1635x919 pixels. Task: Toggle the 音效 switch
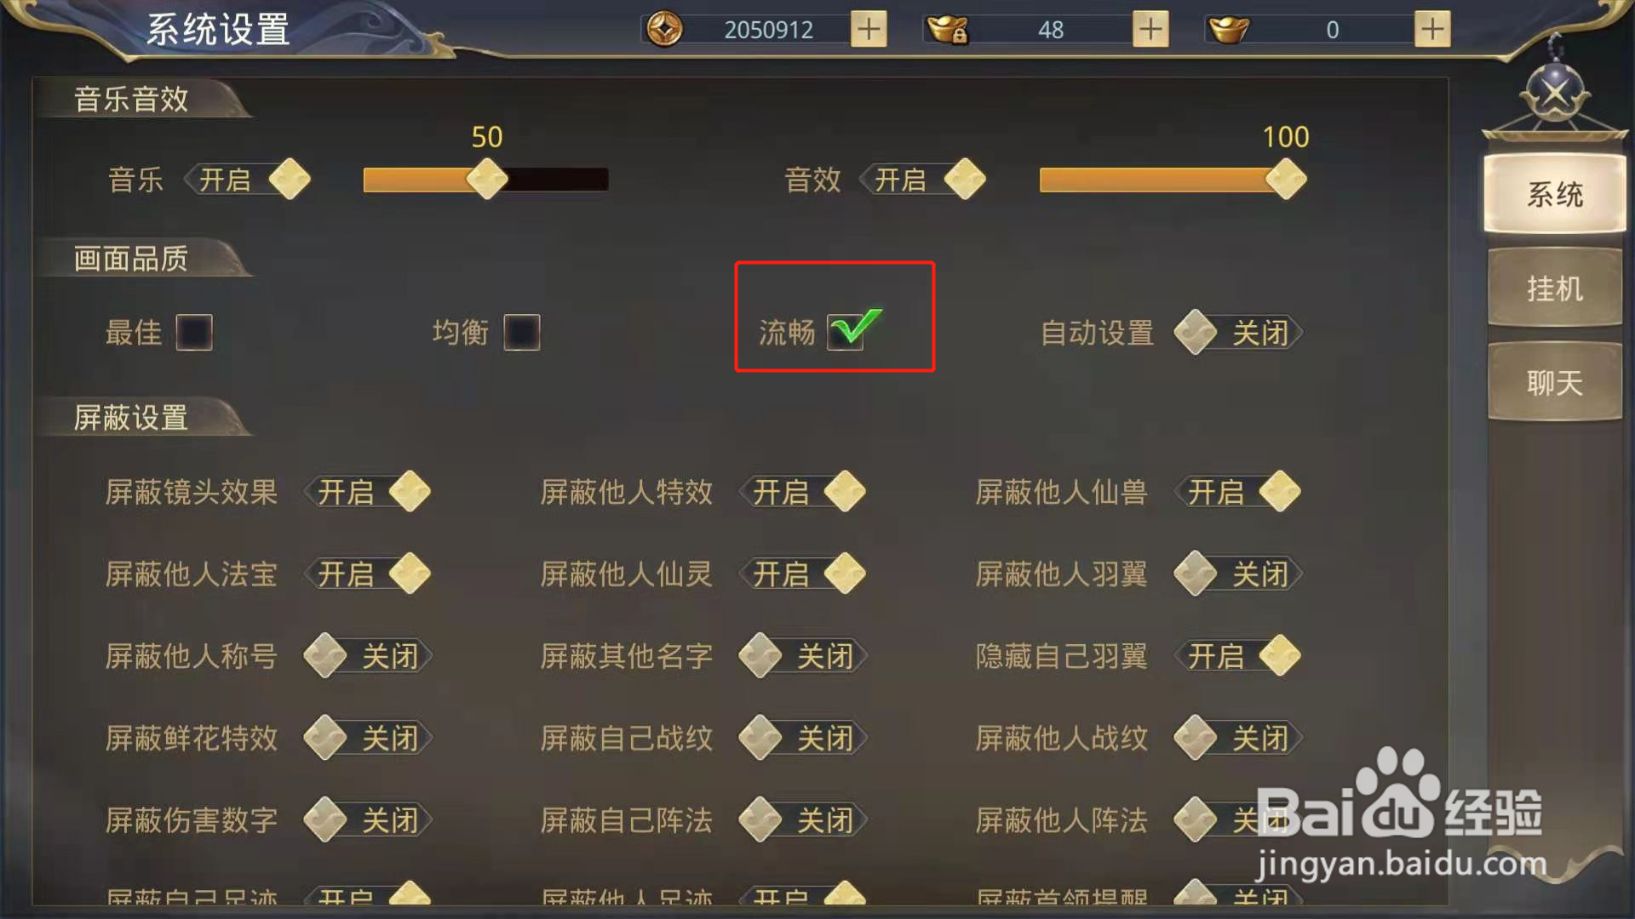tap(923, 180)
